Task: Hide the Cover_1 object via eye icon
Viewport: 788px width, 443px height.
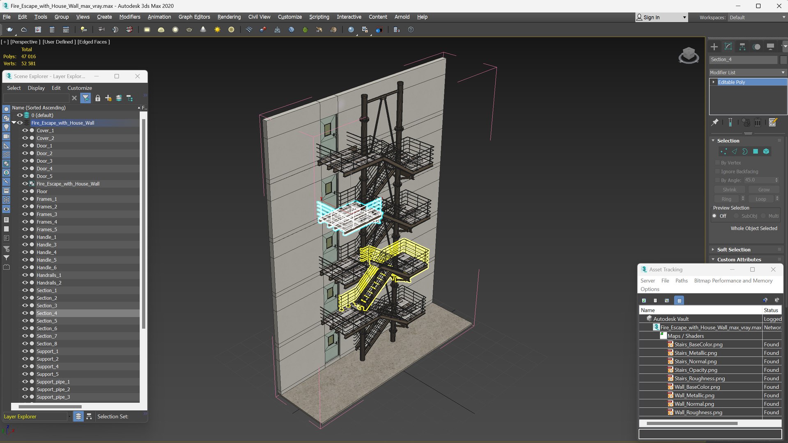Action: [25, 130]
